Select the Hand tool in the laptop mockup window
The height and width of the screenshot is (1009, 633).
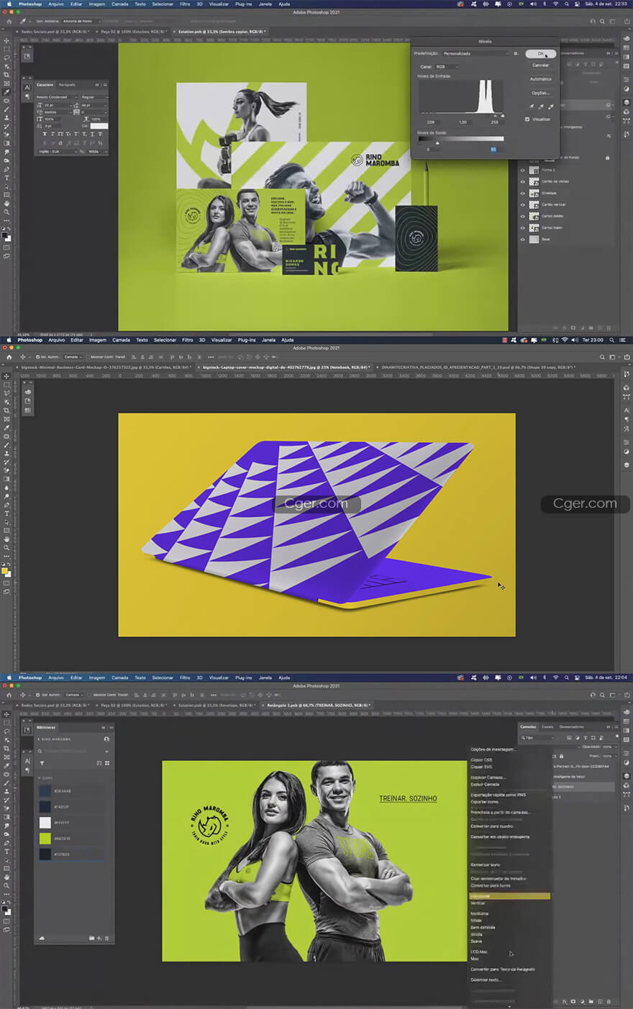click(x=6, y=539)
